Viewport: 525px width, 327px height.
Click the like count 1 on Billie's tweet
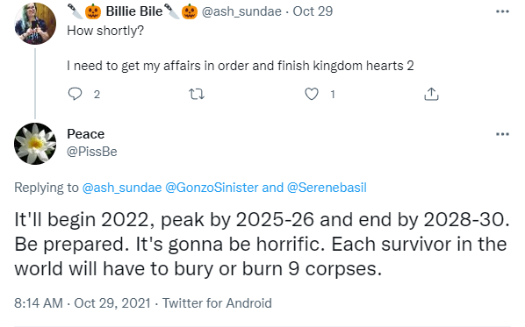click(333, 95)
